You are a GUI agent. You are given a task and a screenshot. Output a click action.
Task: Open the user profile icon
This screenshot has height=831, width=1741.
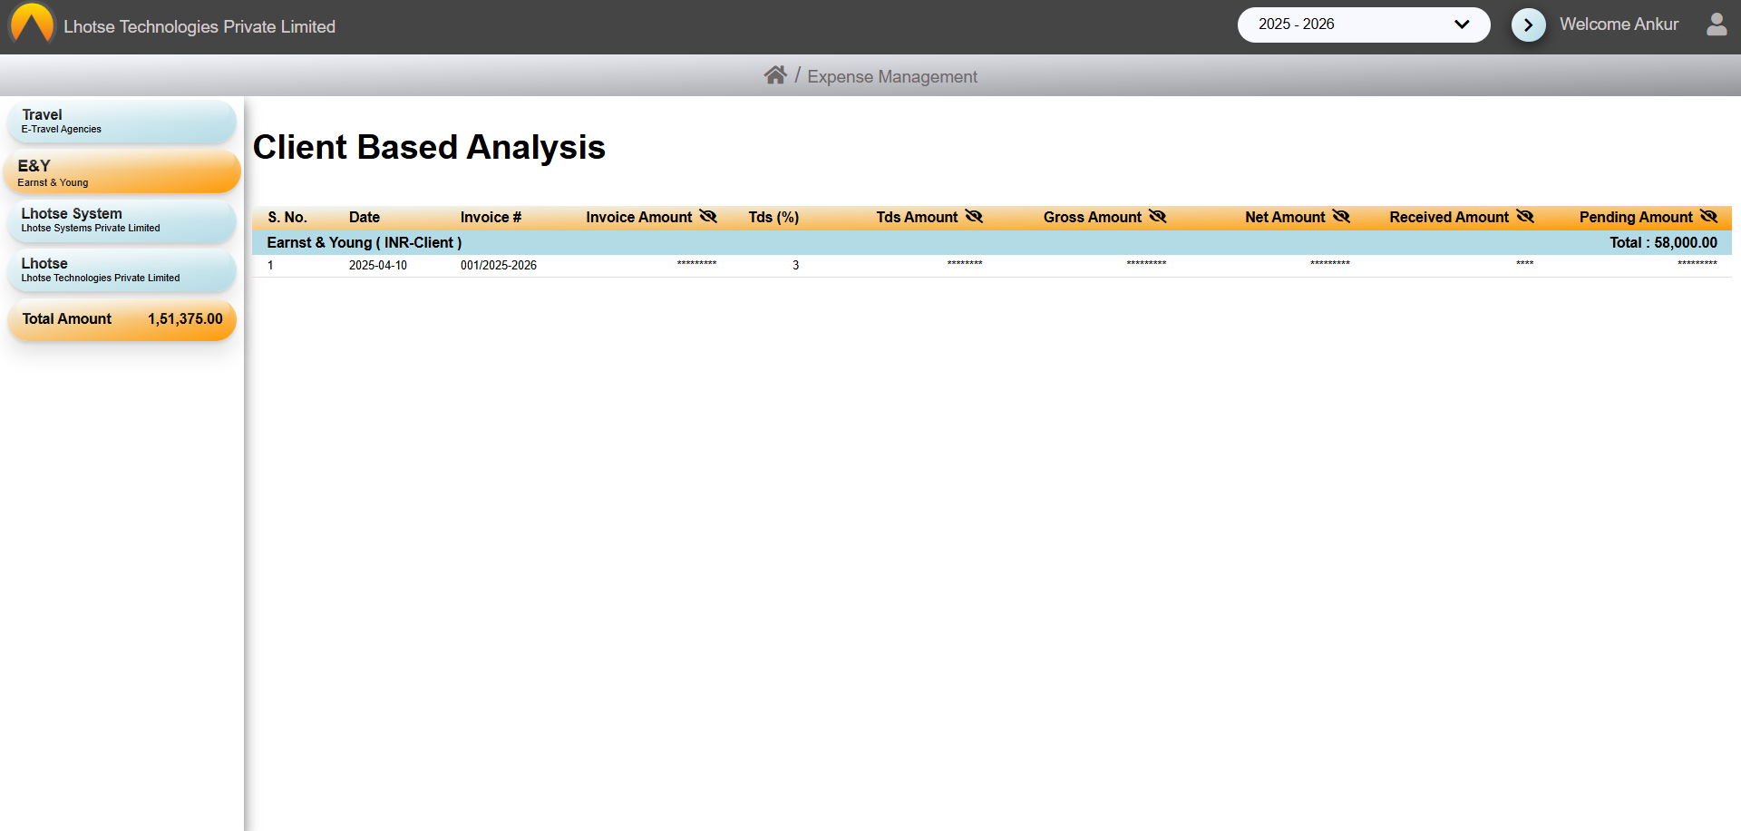pyautogui.click(x=1716, y=24)
